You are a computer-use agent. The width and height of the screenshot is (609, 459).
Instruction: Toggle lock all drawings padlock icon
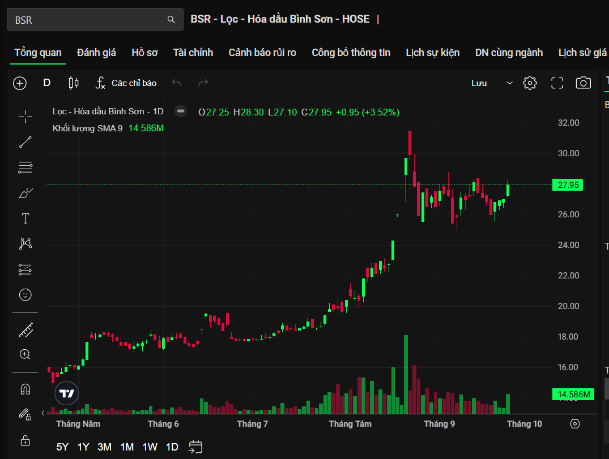[25, 441]
